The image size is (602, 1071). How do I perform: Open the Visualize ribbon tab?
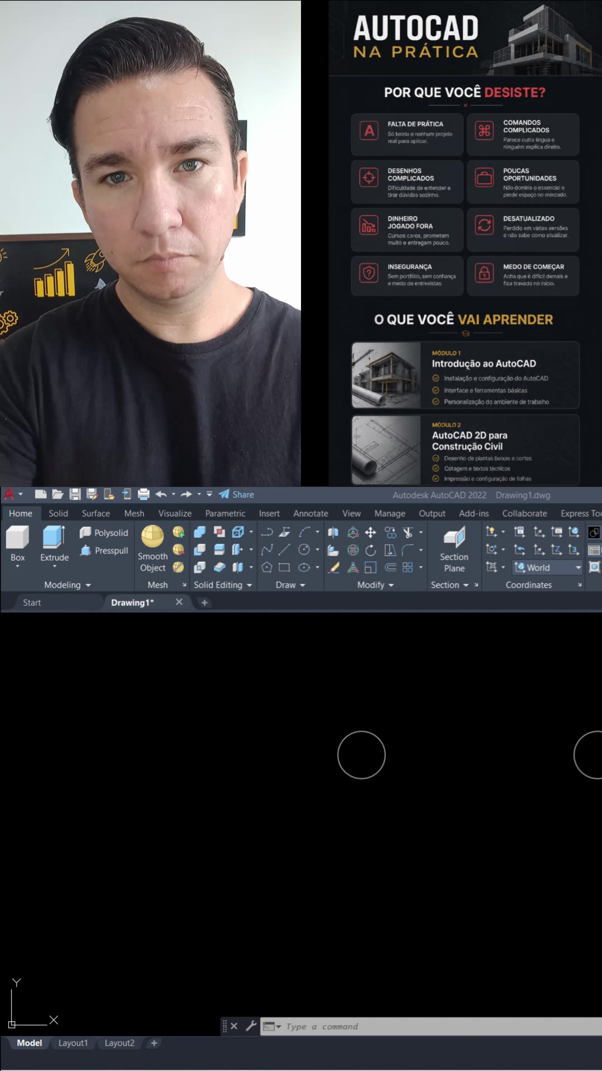point(175,513)
